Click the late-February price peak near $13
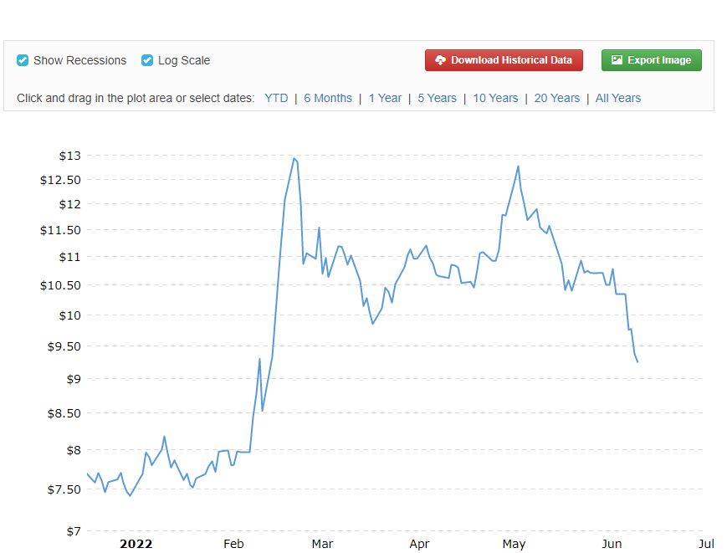The image size is (727, 553). [x=294, y=158]
